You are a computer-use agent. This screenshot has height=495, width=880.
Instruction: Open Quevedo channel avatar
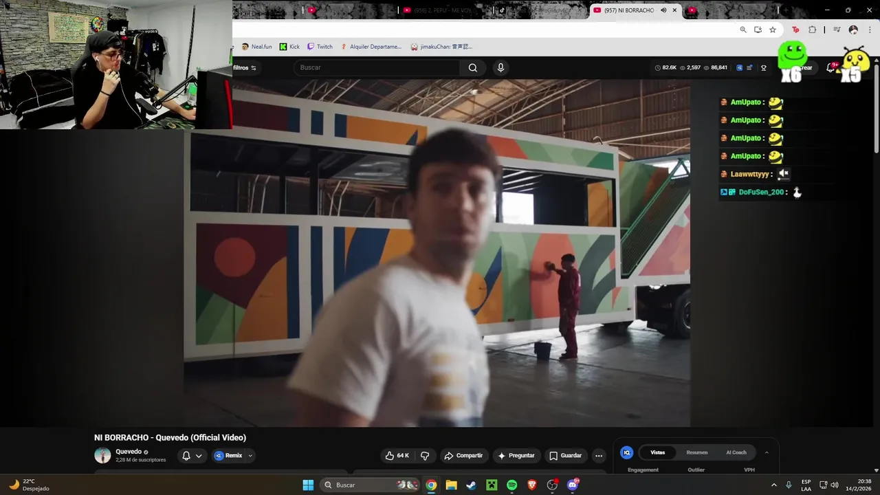coord(102,455)
